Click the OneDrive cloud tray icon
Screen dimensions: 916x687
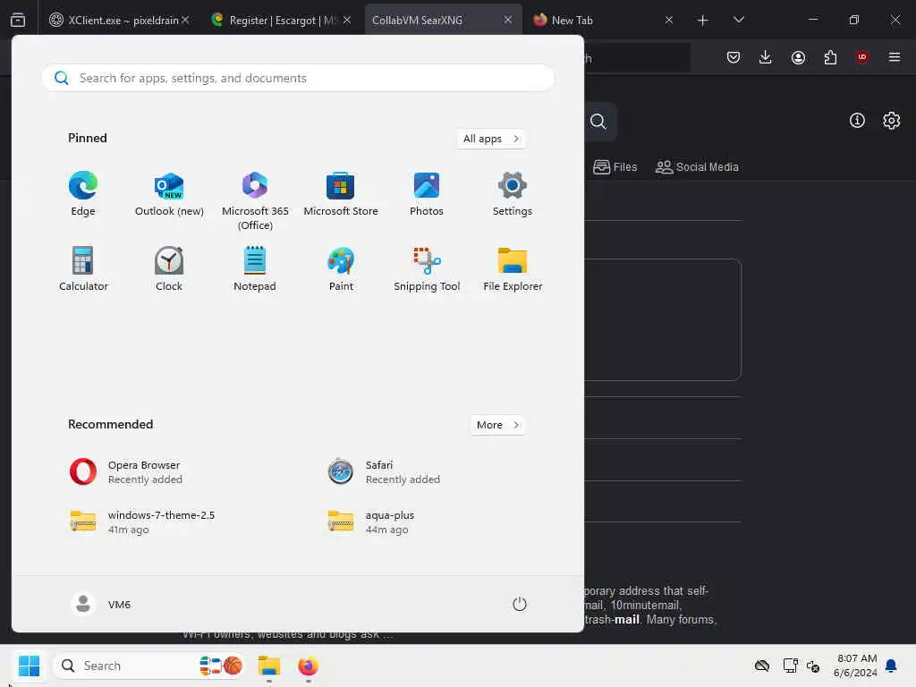point(762,666)
